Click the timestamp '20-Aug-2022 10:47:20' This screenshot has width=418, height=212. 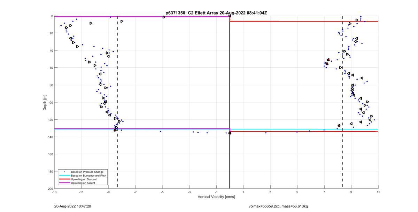click(x=72, y=206)
